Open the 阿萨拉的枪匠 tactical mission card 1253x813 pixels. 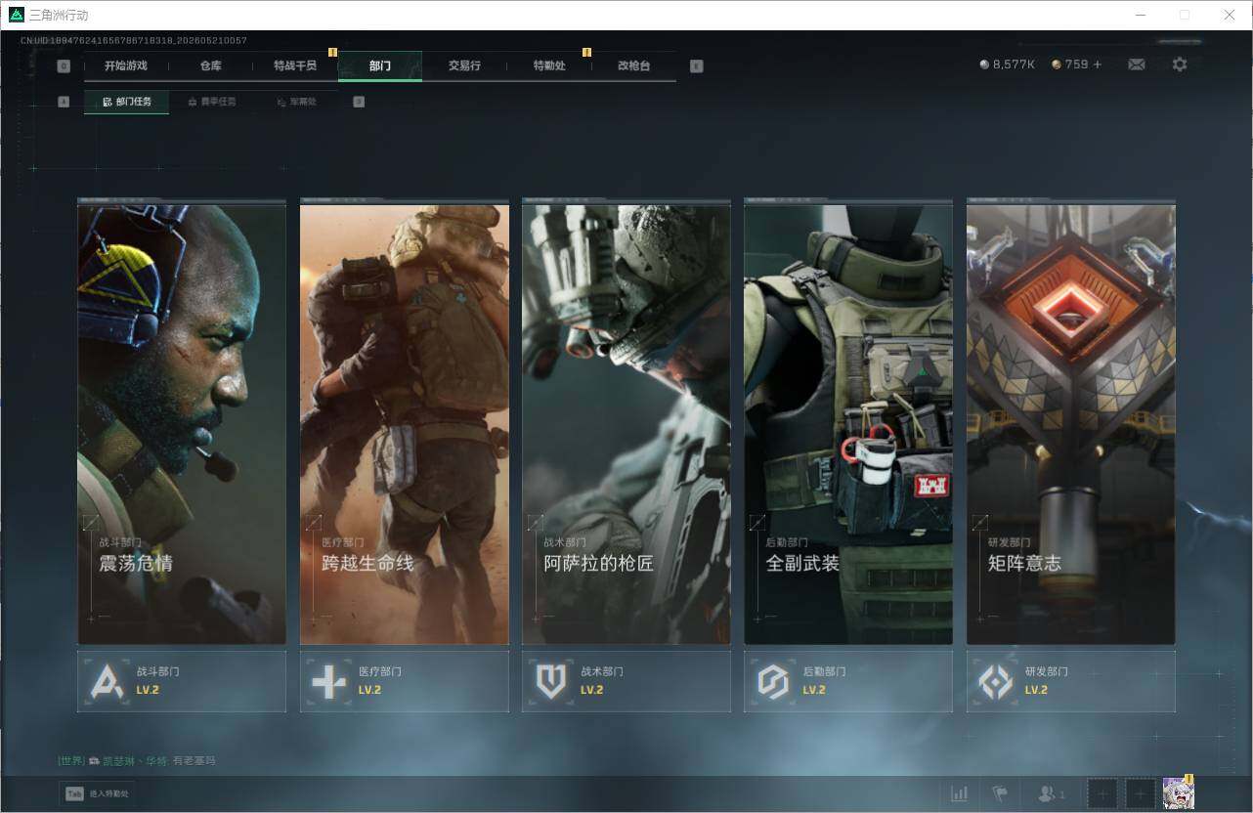coord(626,423)
